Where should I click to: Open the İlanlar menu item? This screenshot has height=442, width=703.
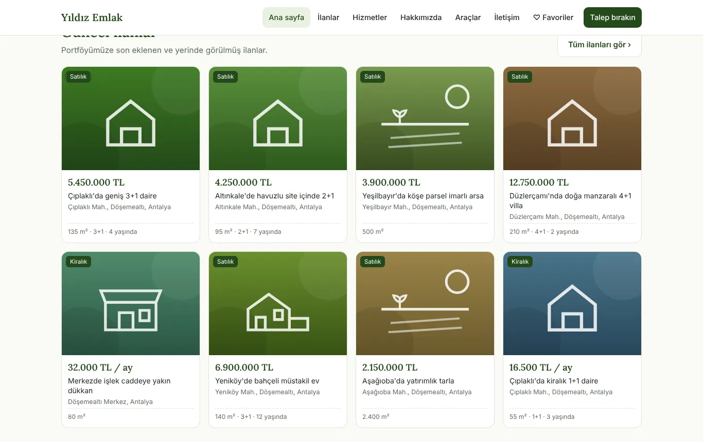click(x=328, y=17)
